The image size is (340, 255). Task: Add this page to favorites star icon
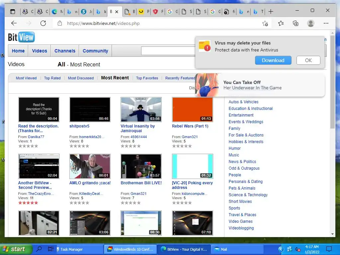(x=265, y=23)
